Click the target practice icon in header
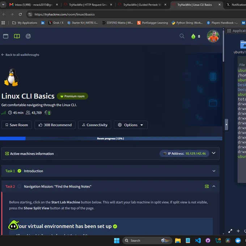Image resolution: width=246 pixels, height=246 pixels. (28, 36)
